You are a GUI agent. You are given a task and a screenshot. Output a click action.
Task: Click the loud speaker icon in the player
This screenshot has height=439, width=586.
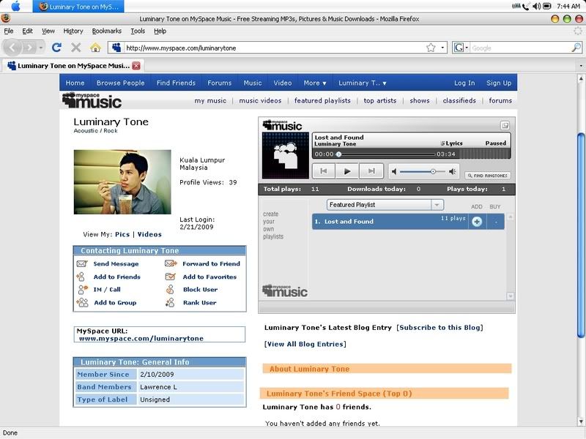pos(452,171)
